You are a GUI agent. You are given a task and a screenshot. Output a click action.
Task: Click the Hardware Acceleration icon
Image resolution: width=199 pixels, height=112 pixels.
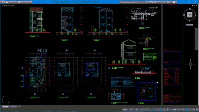pyautogui.click(x=190, y=110)
